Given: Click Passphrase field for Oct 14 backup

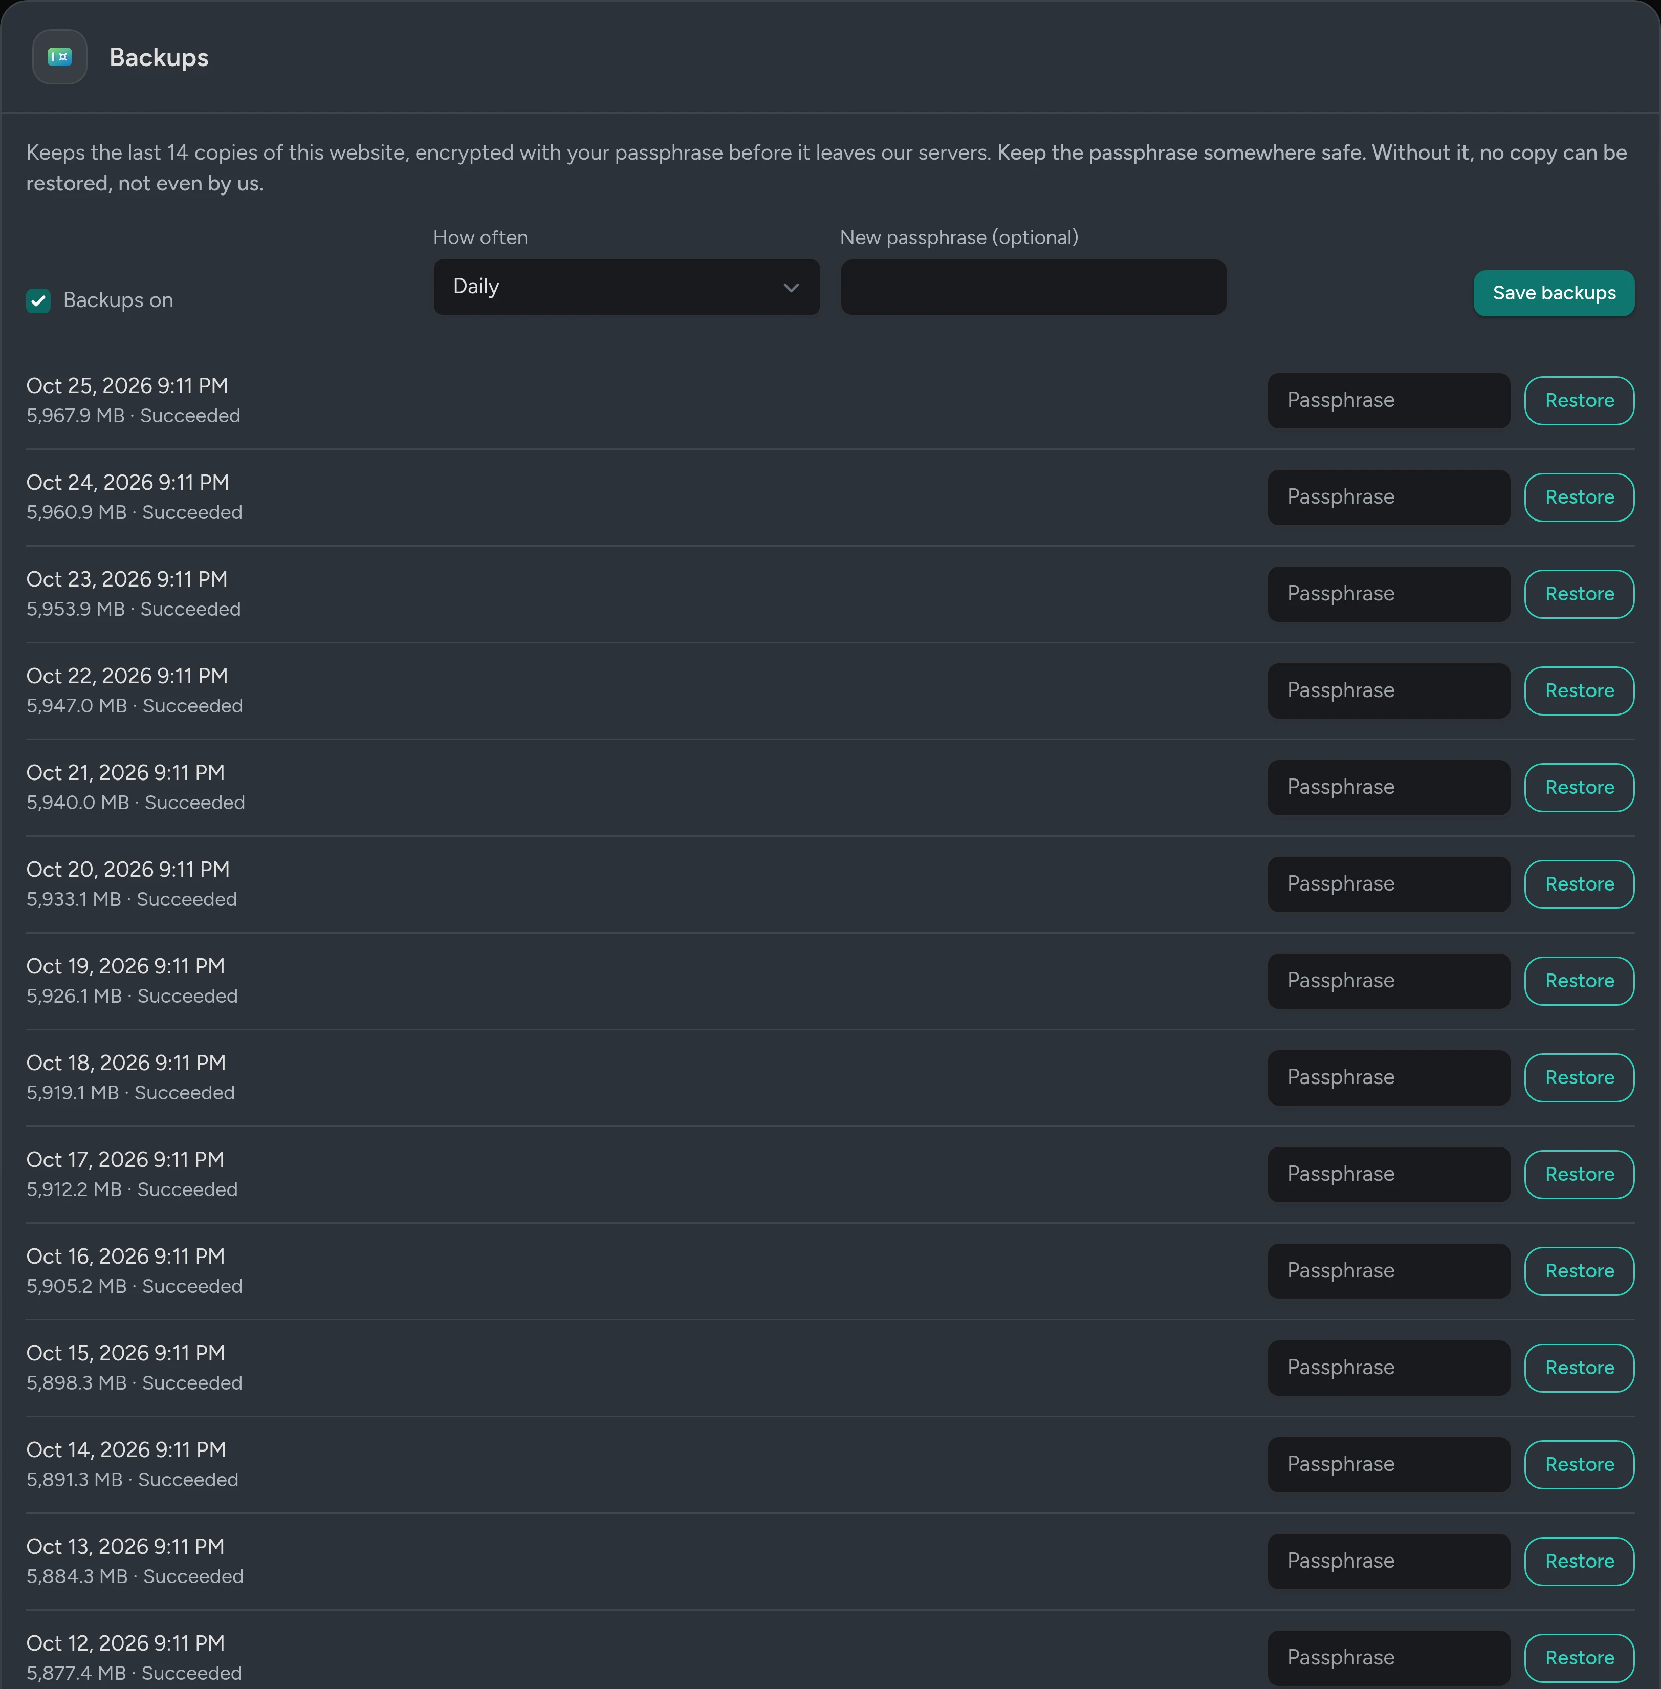Looking at the screenshot, I should pos(1389,1466).
